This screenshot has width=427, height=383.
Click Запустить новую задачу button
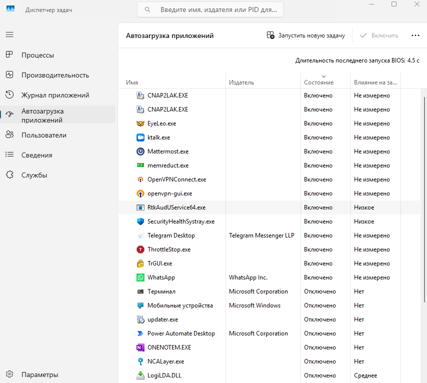[306, 35]
